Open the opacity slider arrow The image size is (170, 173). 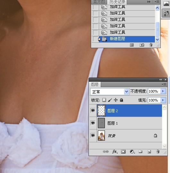[x=163, y=91]
